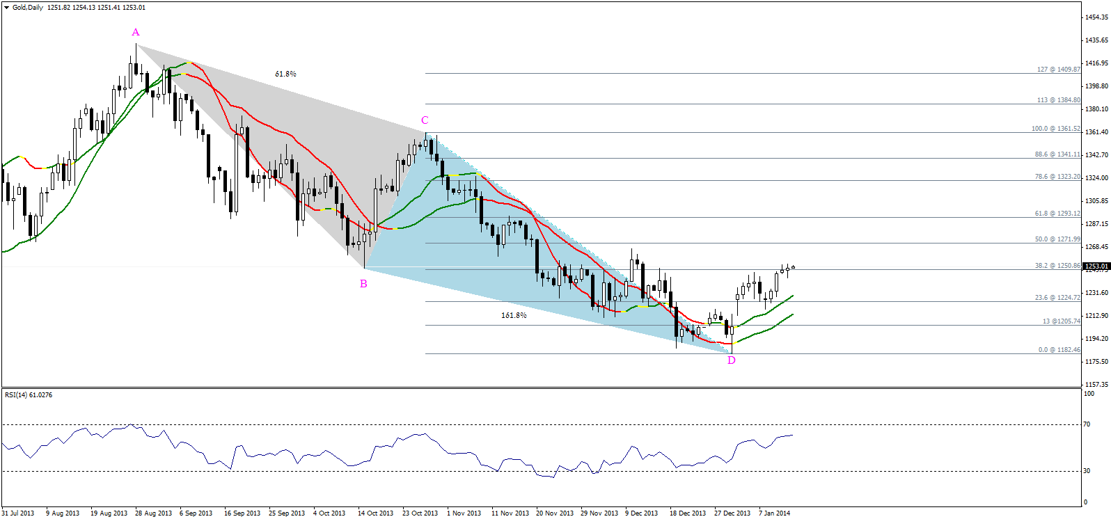Click the RSI scale level 30
The image size is (1111, 519).
pos(1087,471)
